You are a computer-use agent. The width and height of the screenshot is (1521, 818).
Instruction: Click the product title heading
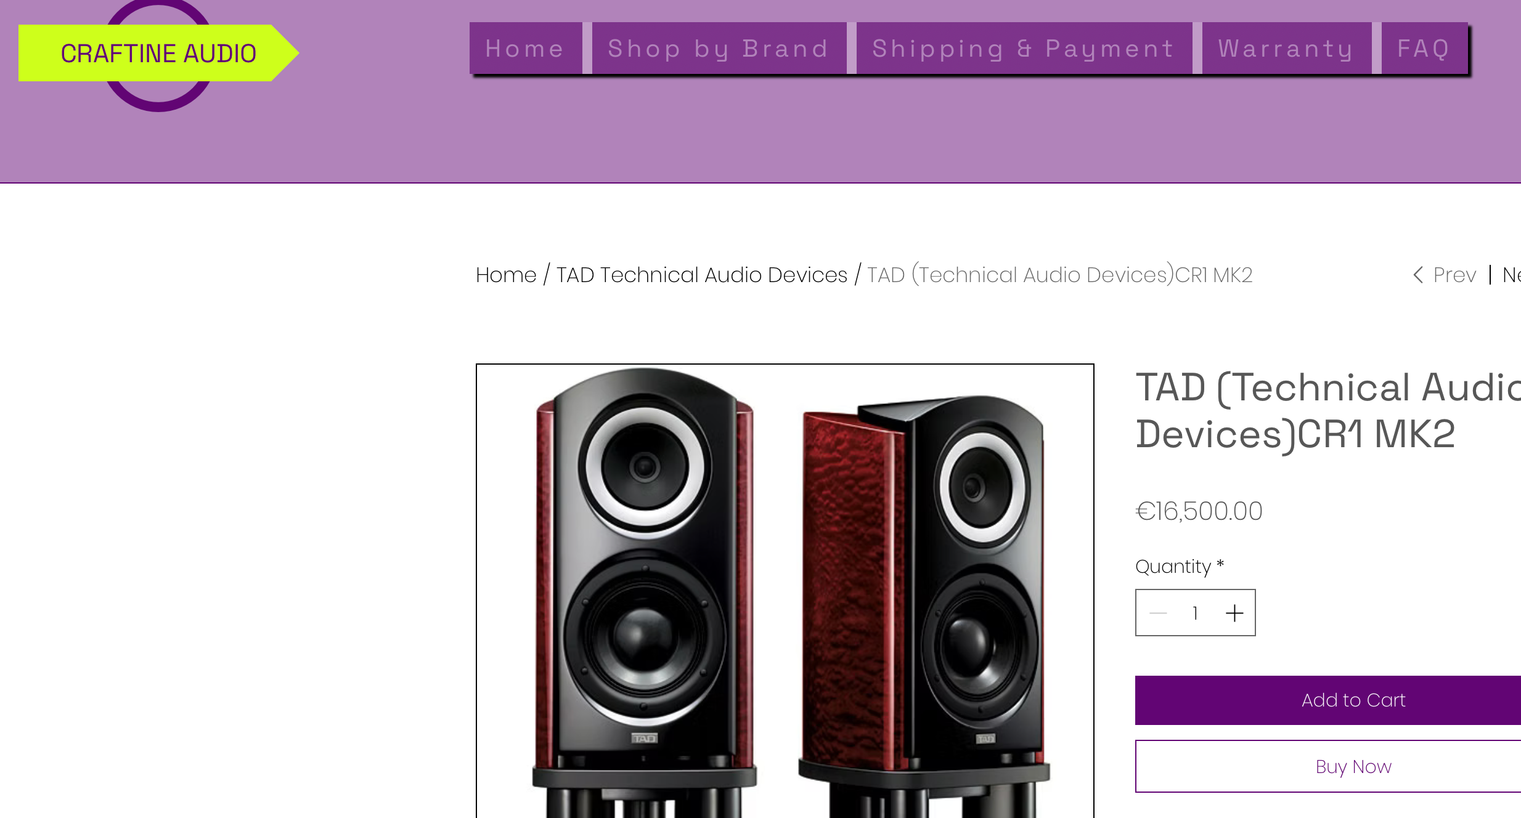[1328, 411]
